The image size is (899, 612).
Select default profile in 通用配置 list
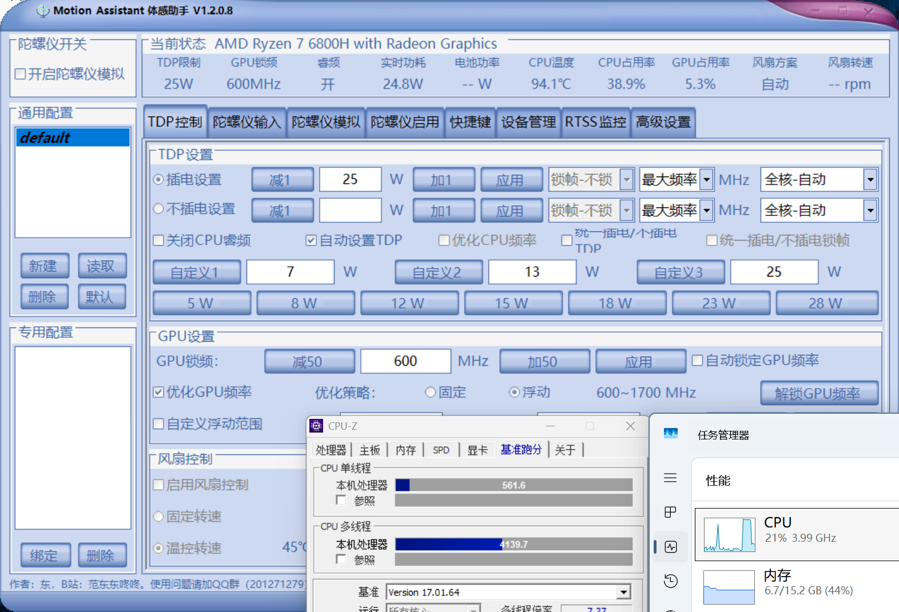pos(73,137)
